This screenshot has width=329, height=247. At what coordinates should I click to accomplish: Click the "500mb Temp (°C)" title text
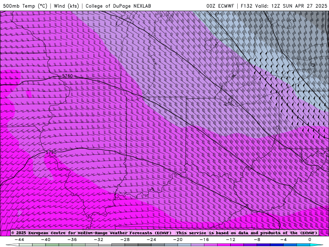(x=25, y=6)
